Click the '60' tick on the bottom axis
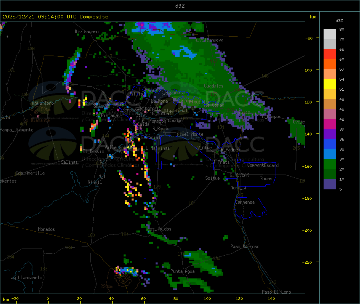This screenshot has width=360, height=304. coord(143,299)
